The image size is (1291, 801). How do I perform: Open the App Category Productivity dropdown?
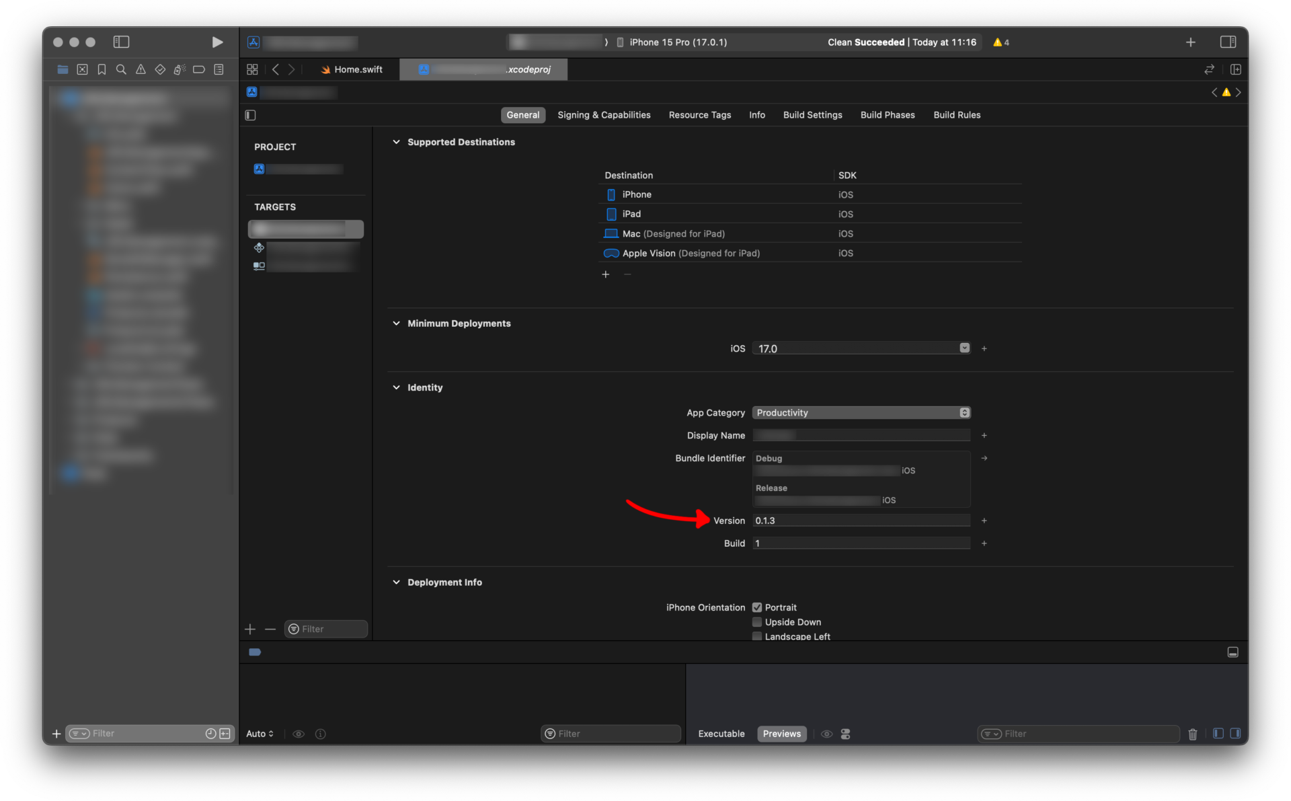coord(861,412)
